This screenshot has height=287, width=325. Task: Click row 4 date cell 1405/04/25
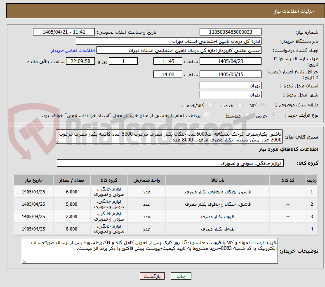click(33, 229)
